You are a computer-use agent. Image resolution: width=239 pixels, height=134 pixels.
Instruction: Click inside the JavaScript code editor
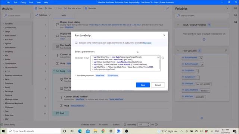[x=125, y=63]
